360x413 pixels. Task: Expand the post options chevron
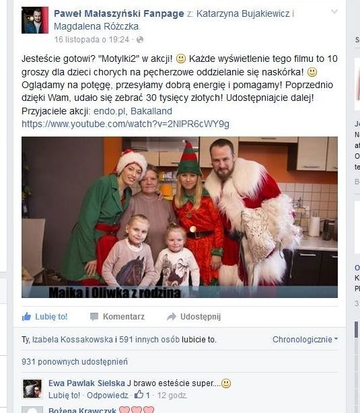tap(334, 11)
